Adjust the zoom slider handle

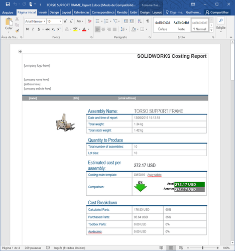coord(203,247)
